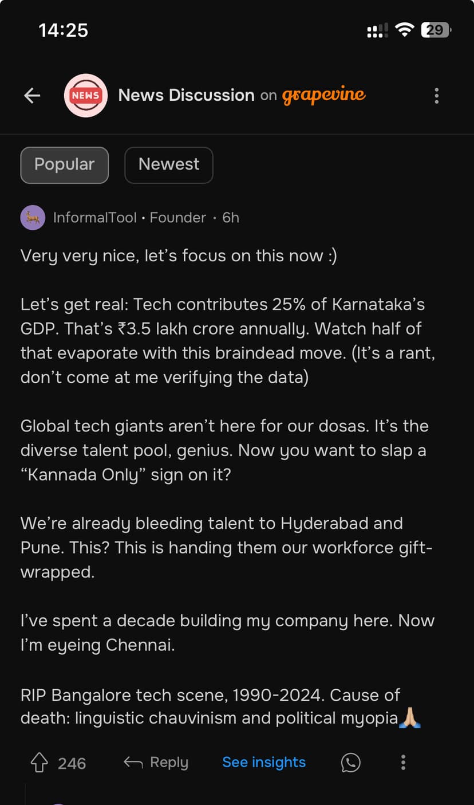Open the comment's three-dot options menu

[403, 763]
